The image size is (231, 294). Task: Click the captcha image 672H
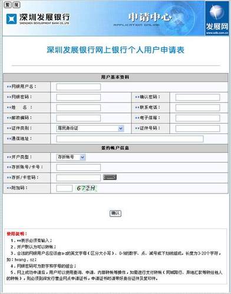86,188
